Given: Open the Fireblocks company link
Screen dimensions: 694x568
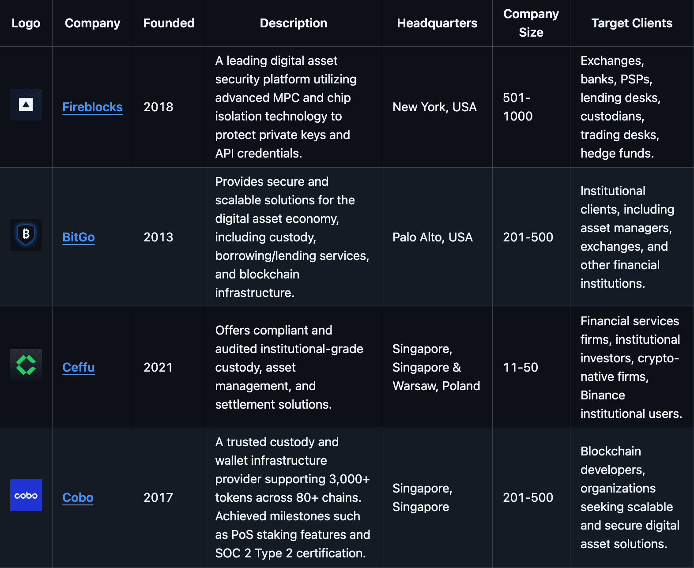Looking at the screenshot, I should [92, 107].
